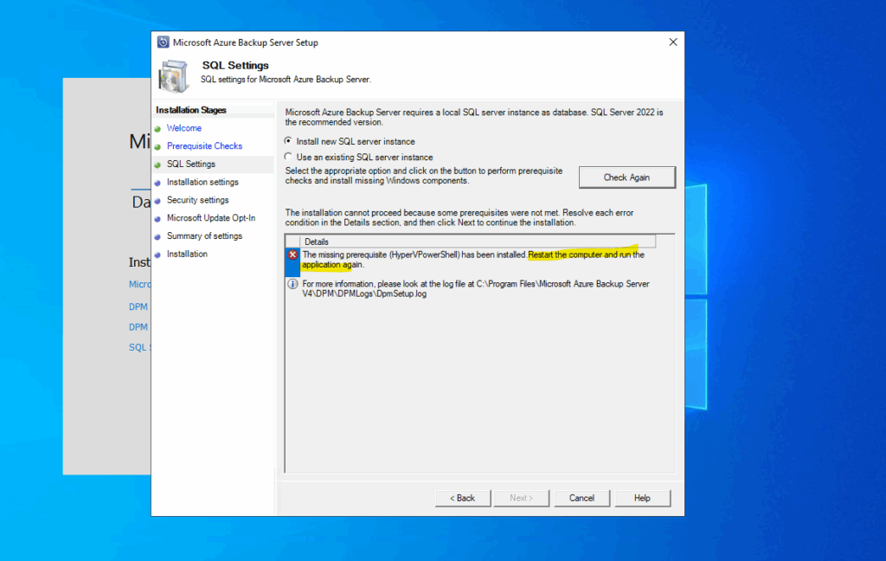Open the Prerequisite Checks stage
Viewport: 886px width, 561px height.
[x=204, y=146]
